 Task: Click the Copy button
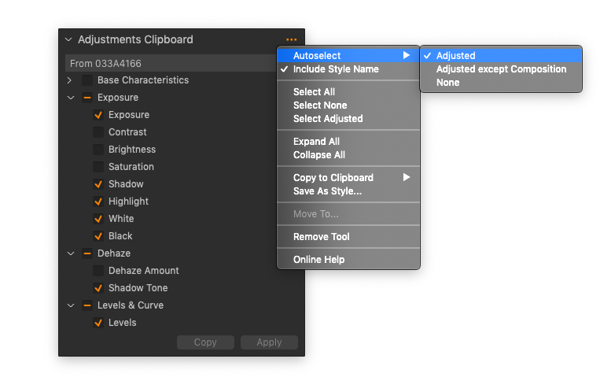[x=205, y=342]
